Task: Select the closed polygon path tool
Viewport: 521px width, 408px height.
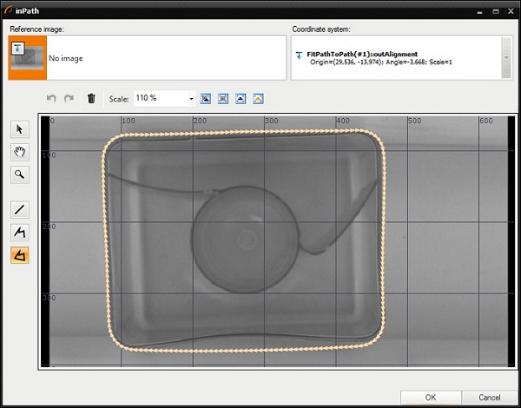Action: click(x=19, y=255)
